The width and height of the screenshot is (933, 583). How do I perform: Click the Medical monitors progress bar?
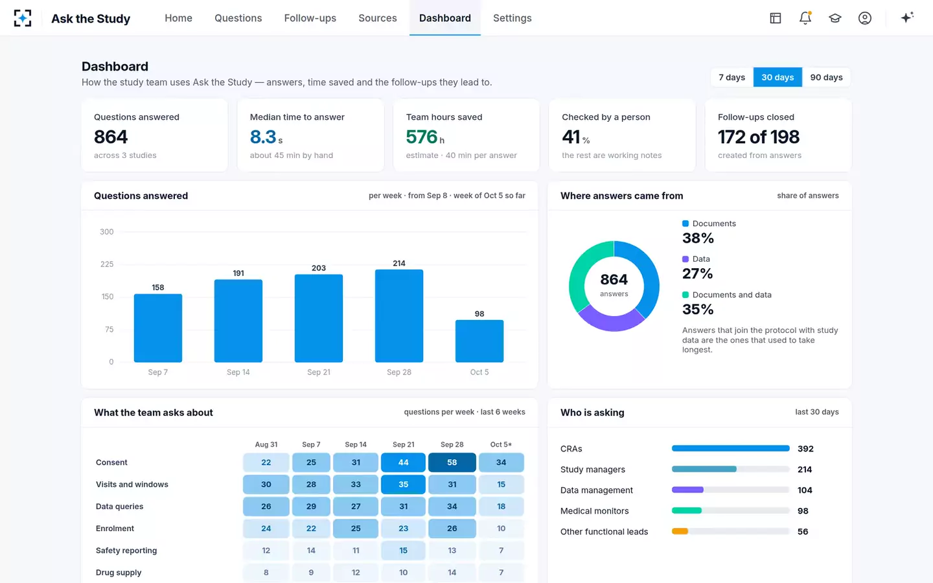click(x=730, y=510)
